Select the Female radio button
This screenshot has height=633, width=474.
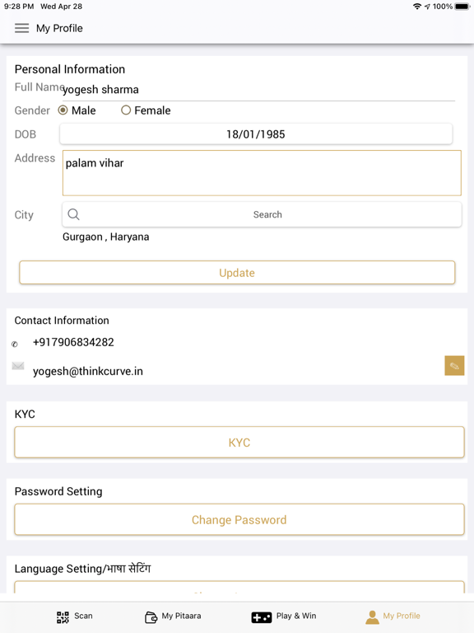pyautogui.click(x=126, y=110)
